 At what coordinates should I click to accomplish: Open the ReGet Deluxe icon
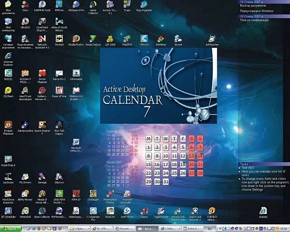(93, 41)
